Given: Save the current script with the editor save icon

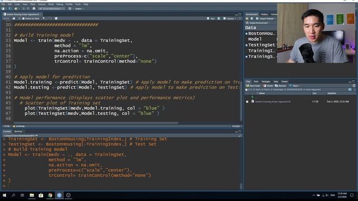Looking at the screenshot, I should tap(13, 18).
